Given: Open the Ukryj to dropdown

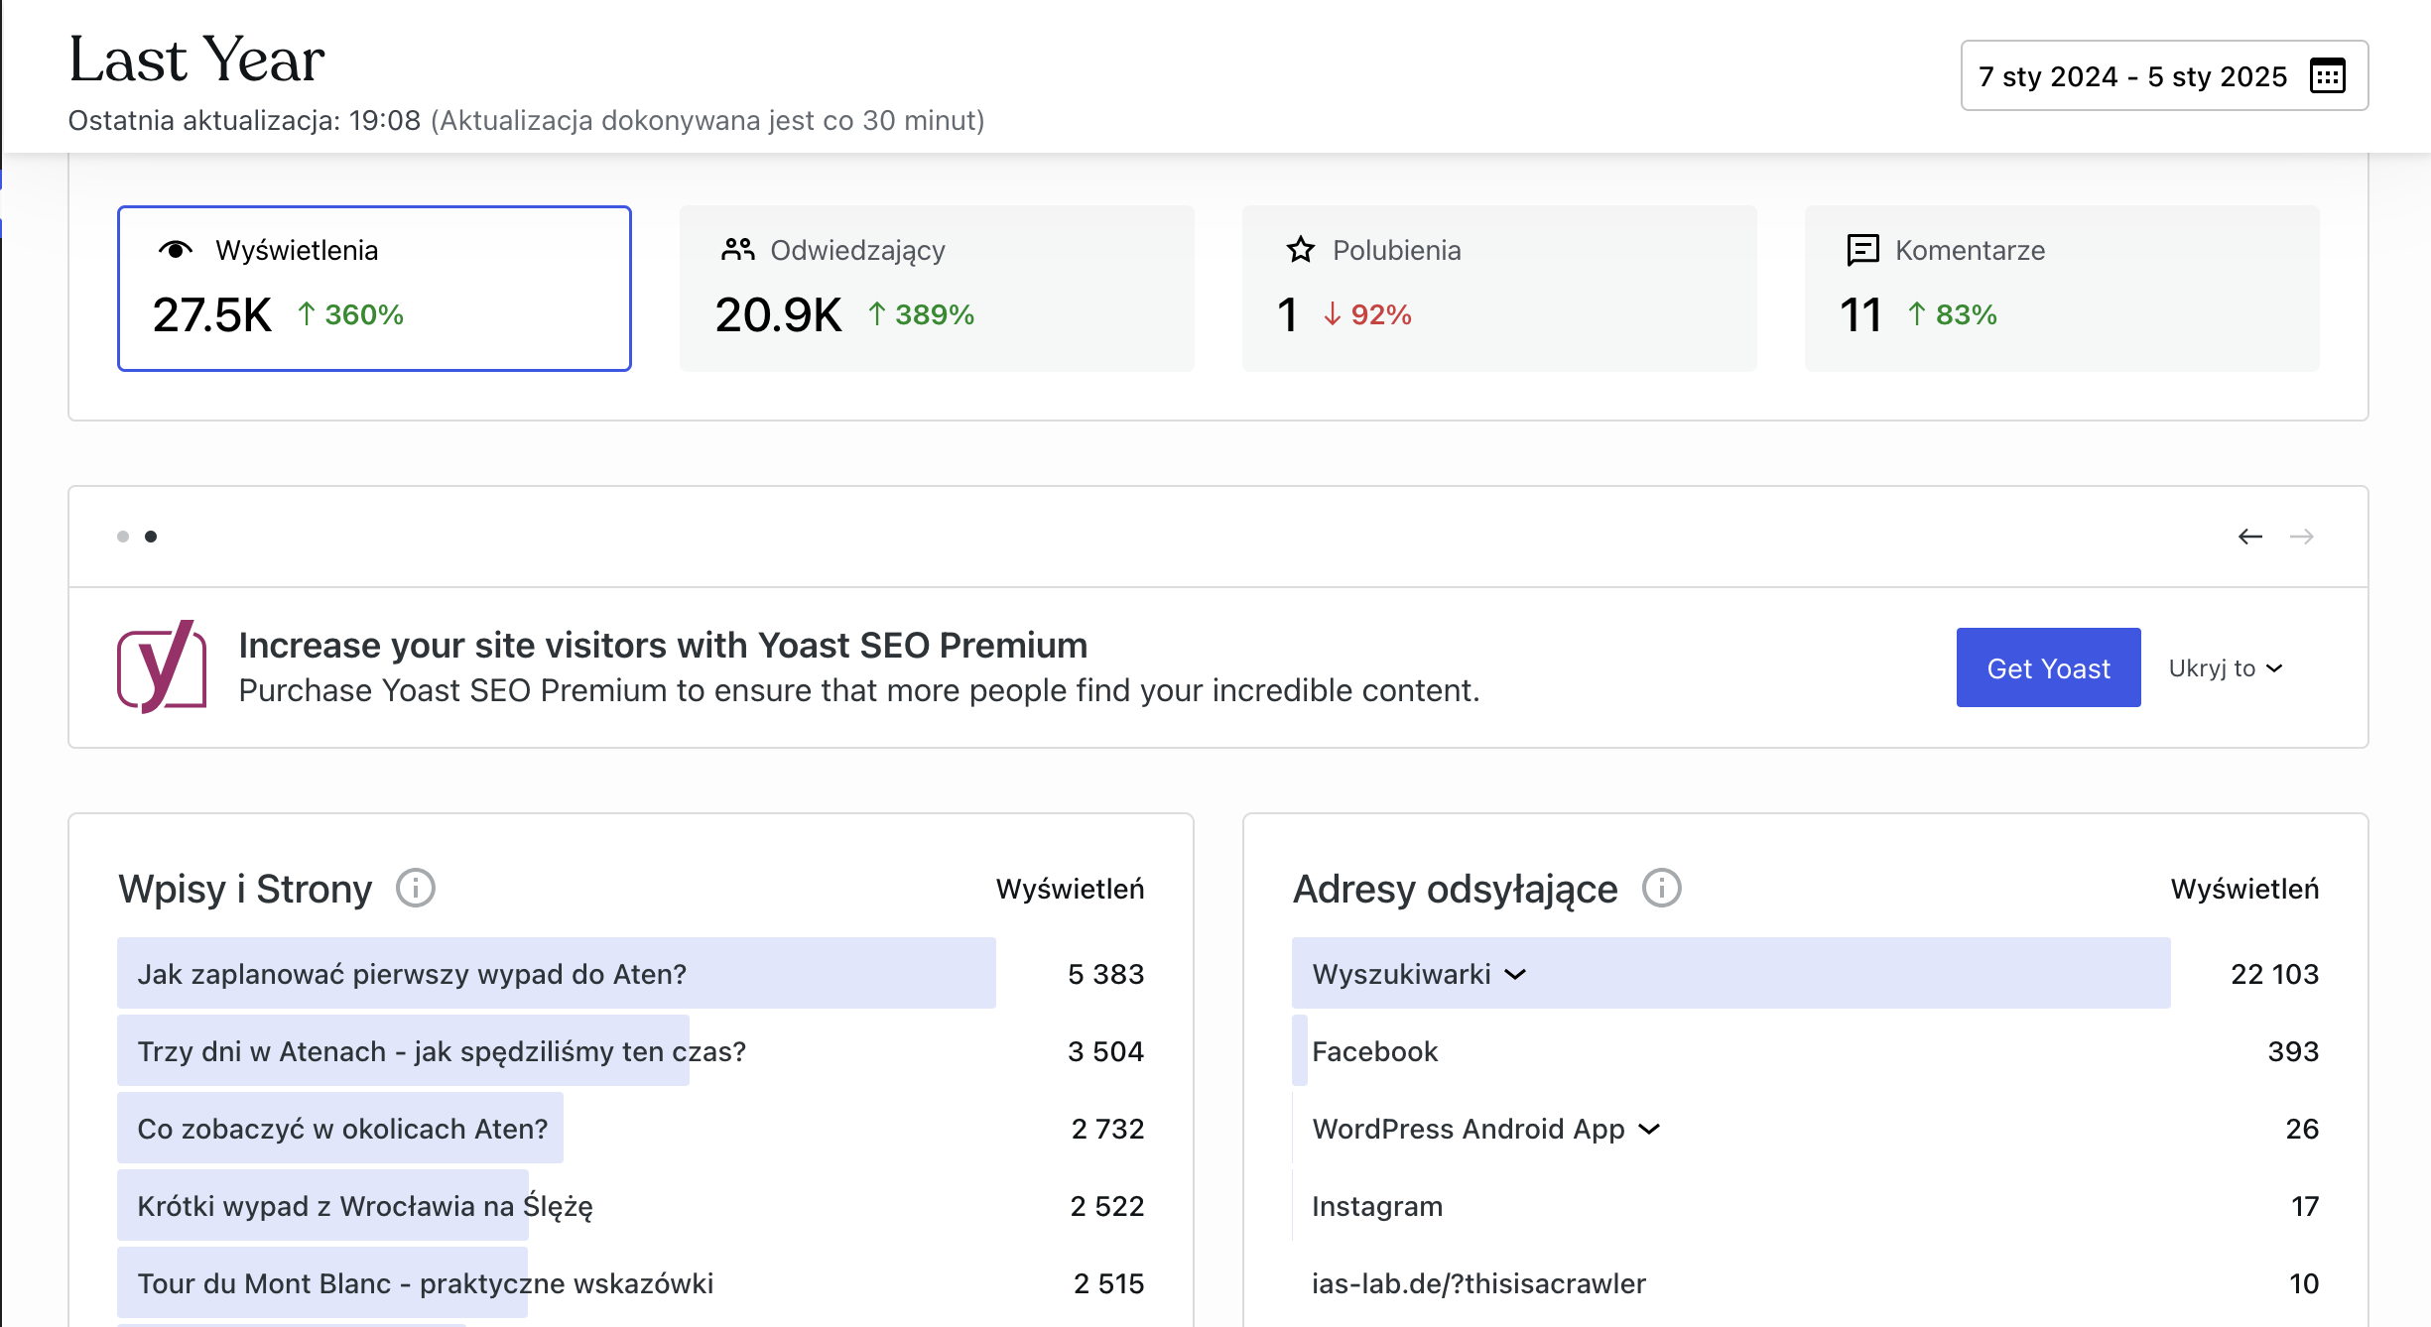Looking at the screenshot, I should click(2226, 668).
